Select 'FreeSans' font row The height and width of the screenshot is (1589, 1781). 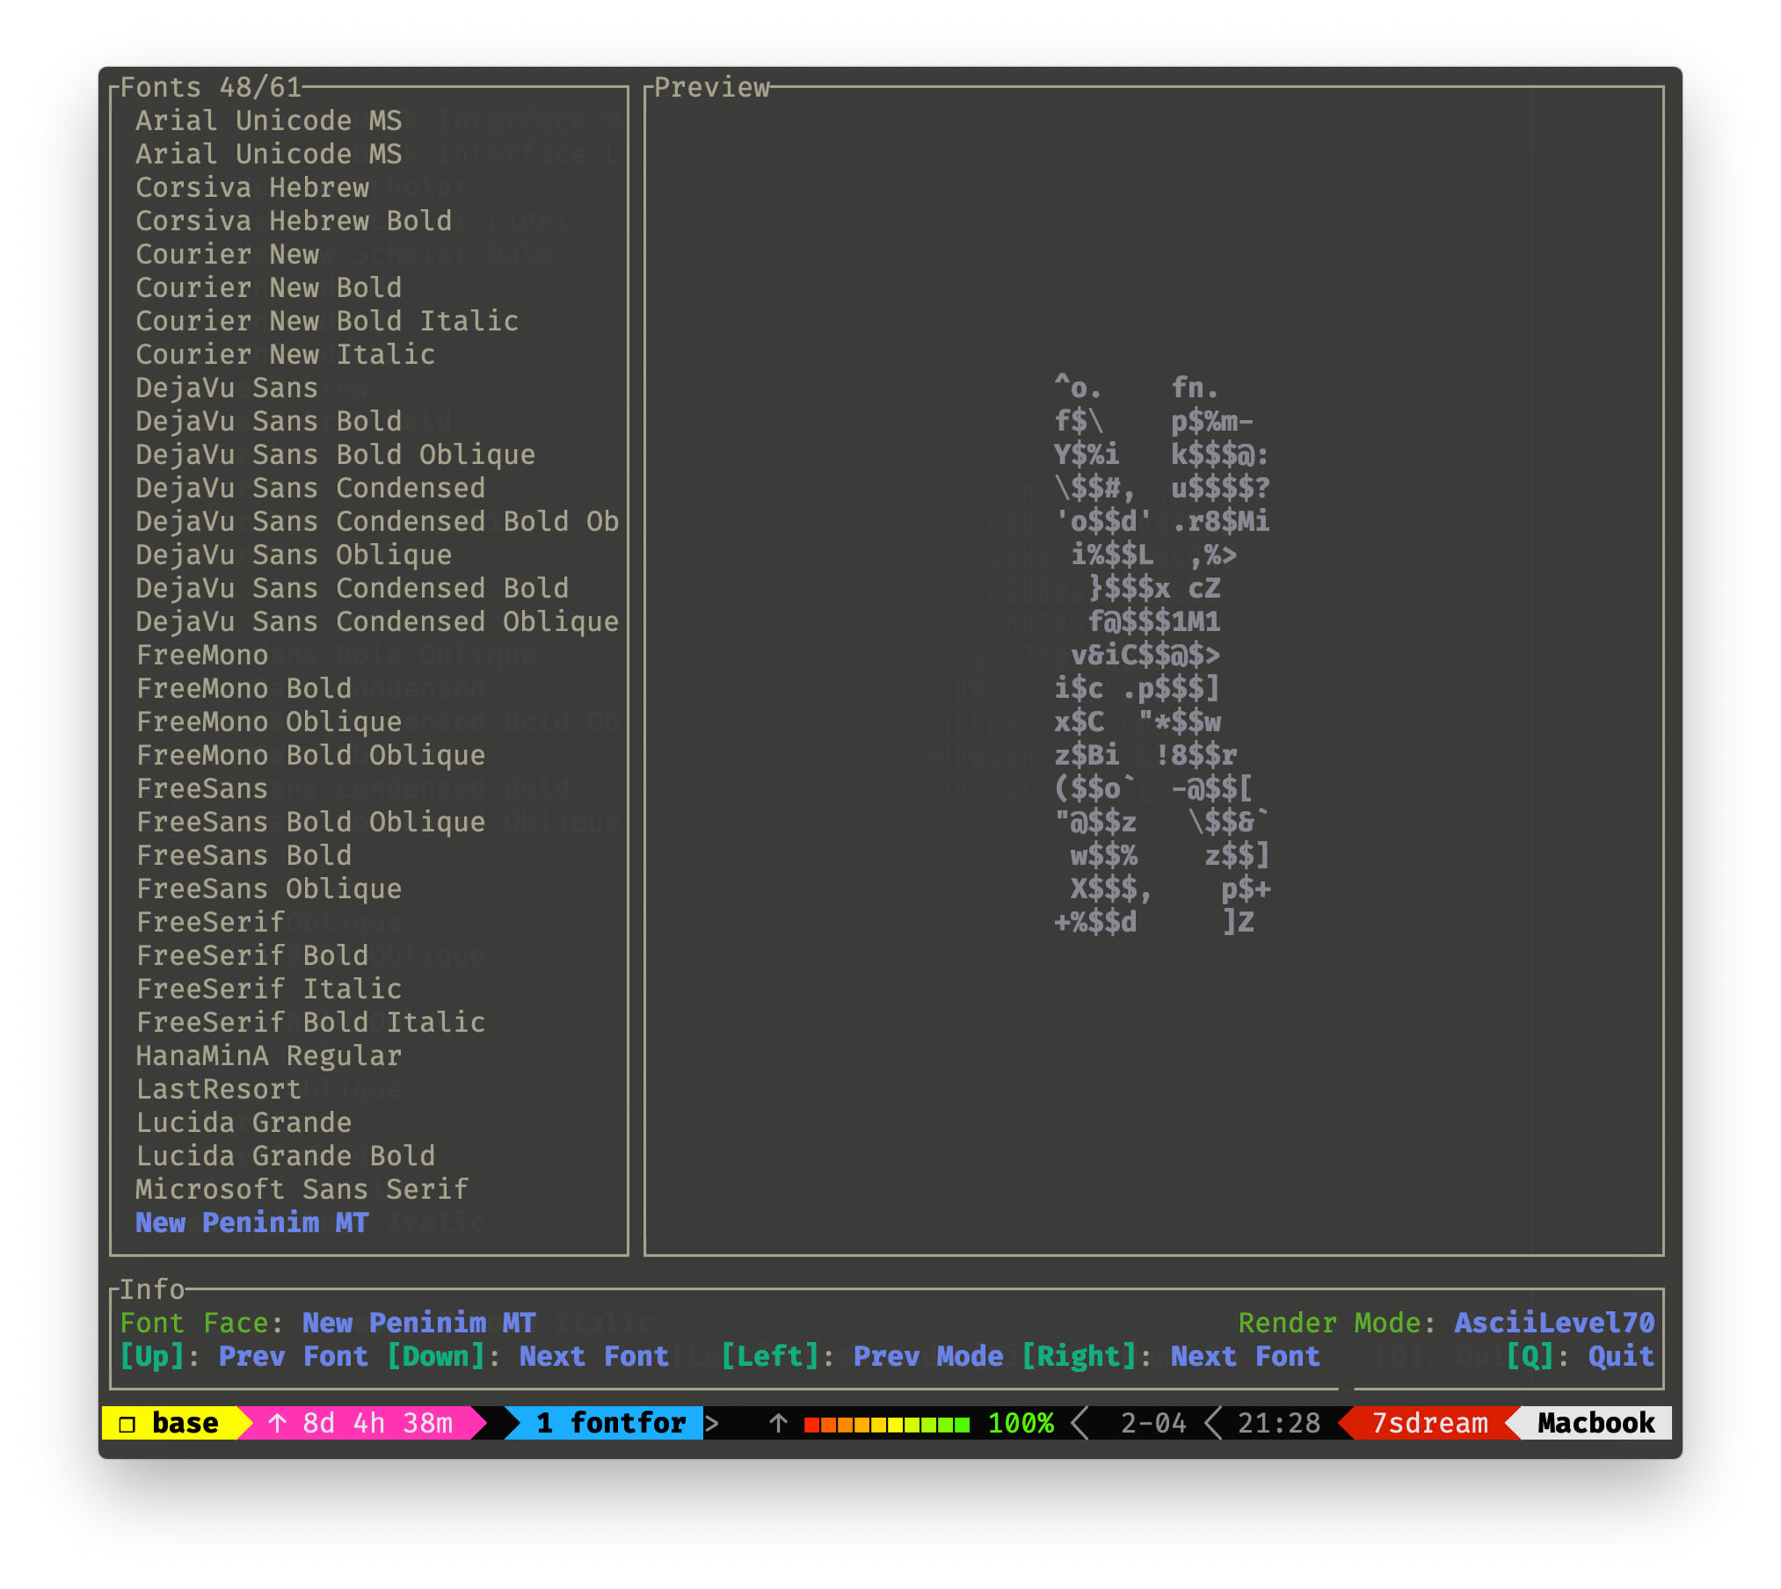tap(202, 788)
